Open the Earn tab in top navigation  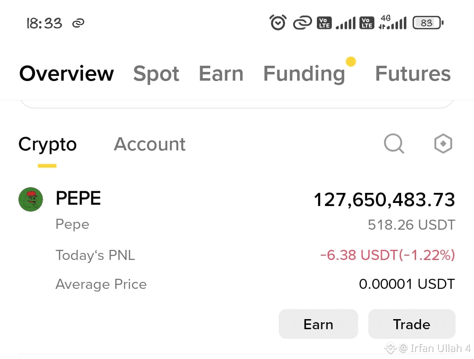(221, 74)
